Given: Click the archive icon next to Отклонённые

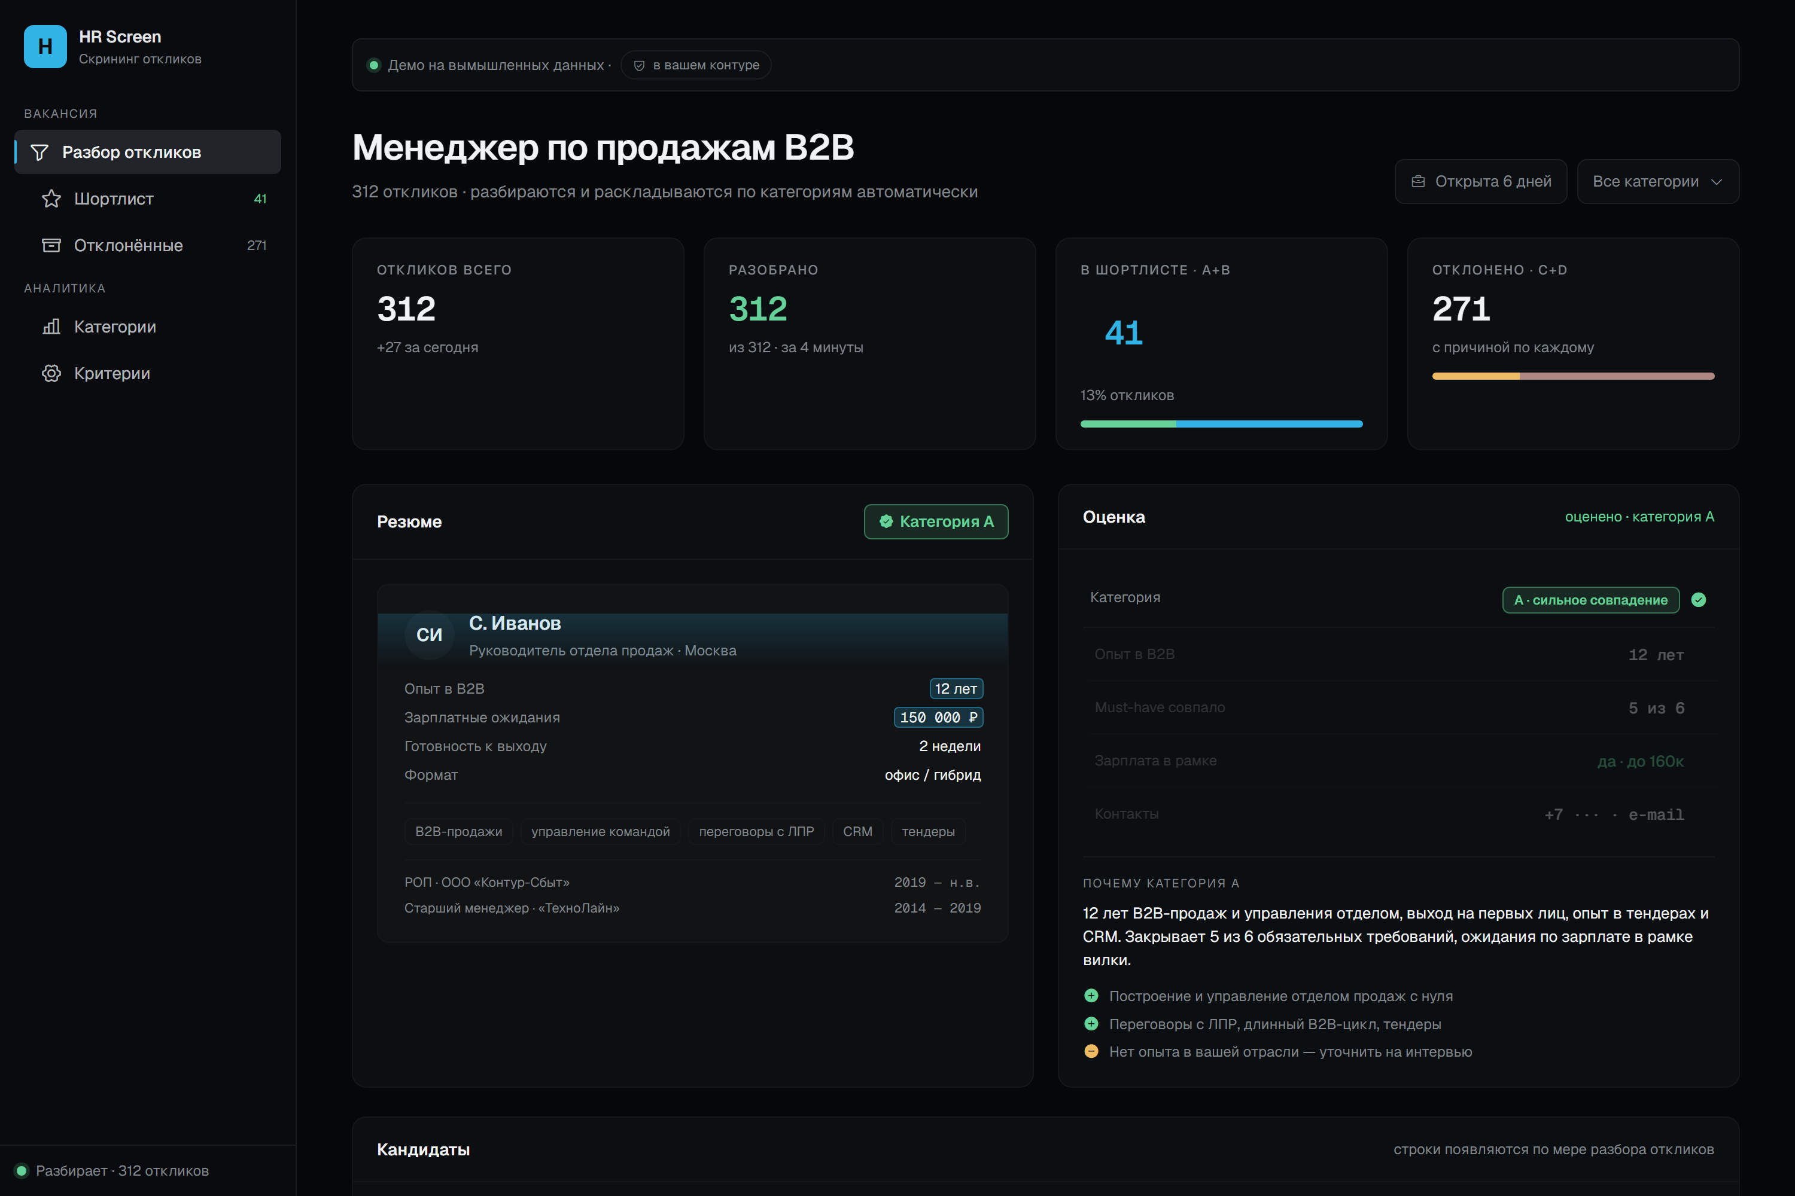Looking at the screenshot, I should click(x=51, y=246).
